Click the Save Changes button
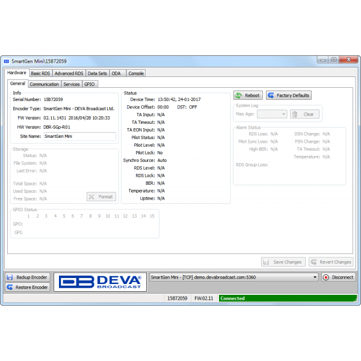This screenshot has height=361, width=361. click(x=283, y=262)
